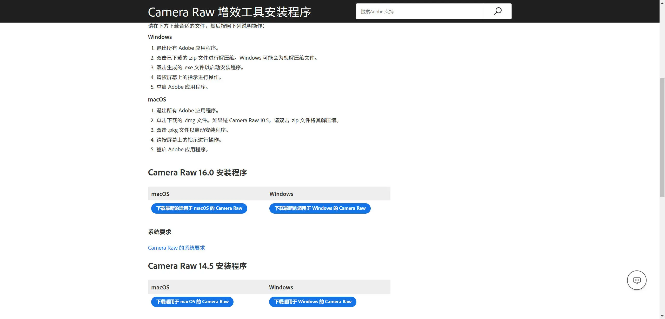The width and height of the screenshot is (665, 319).
Task: Click the page vertical scrollbar thumb
Action: (662, 137)
